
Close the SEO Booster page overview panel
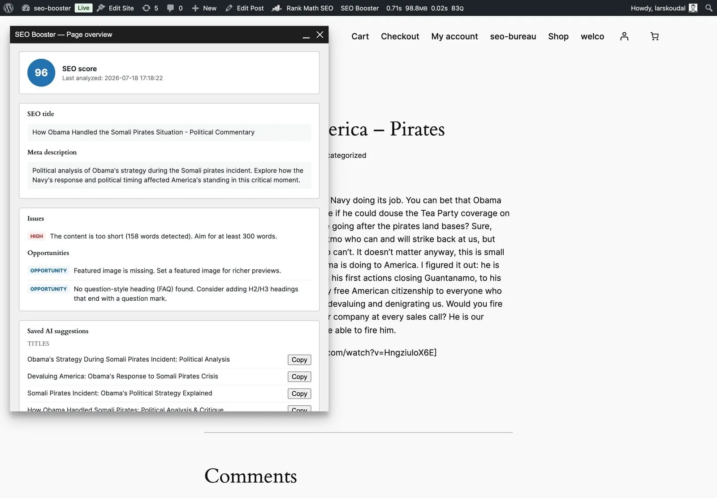coord(320,35)
